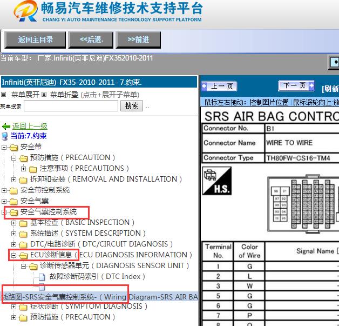This screenshot has height=326, width=339.
Task: Click [刷新 refresh link
Action: point(330,88)
